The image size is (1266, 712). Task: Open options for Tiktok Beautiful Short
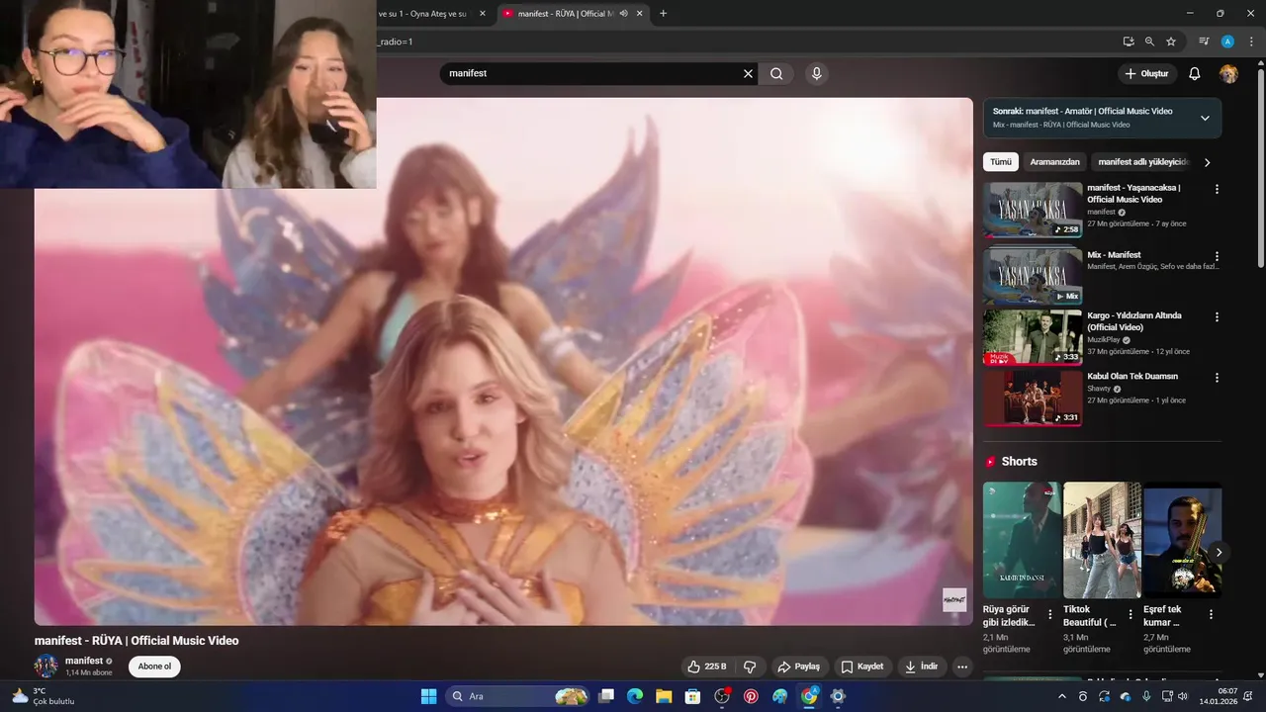coord(1130,614)
